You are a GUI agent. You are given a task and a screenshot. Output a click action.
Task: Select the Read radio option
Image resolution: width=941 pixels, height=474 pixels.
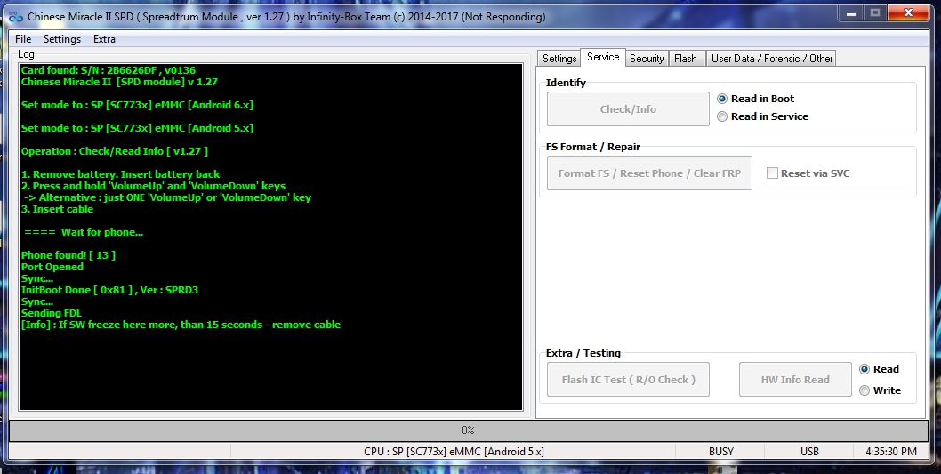[x=880, y=369]
